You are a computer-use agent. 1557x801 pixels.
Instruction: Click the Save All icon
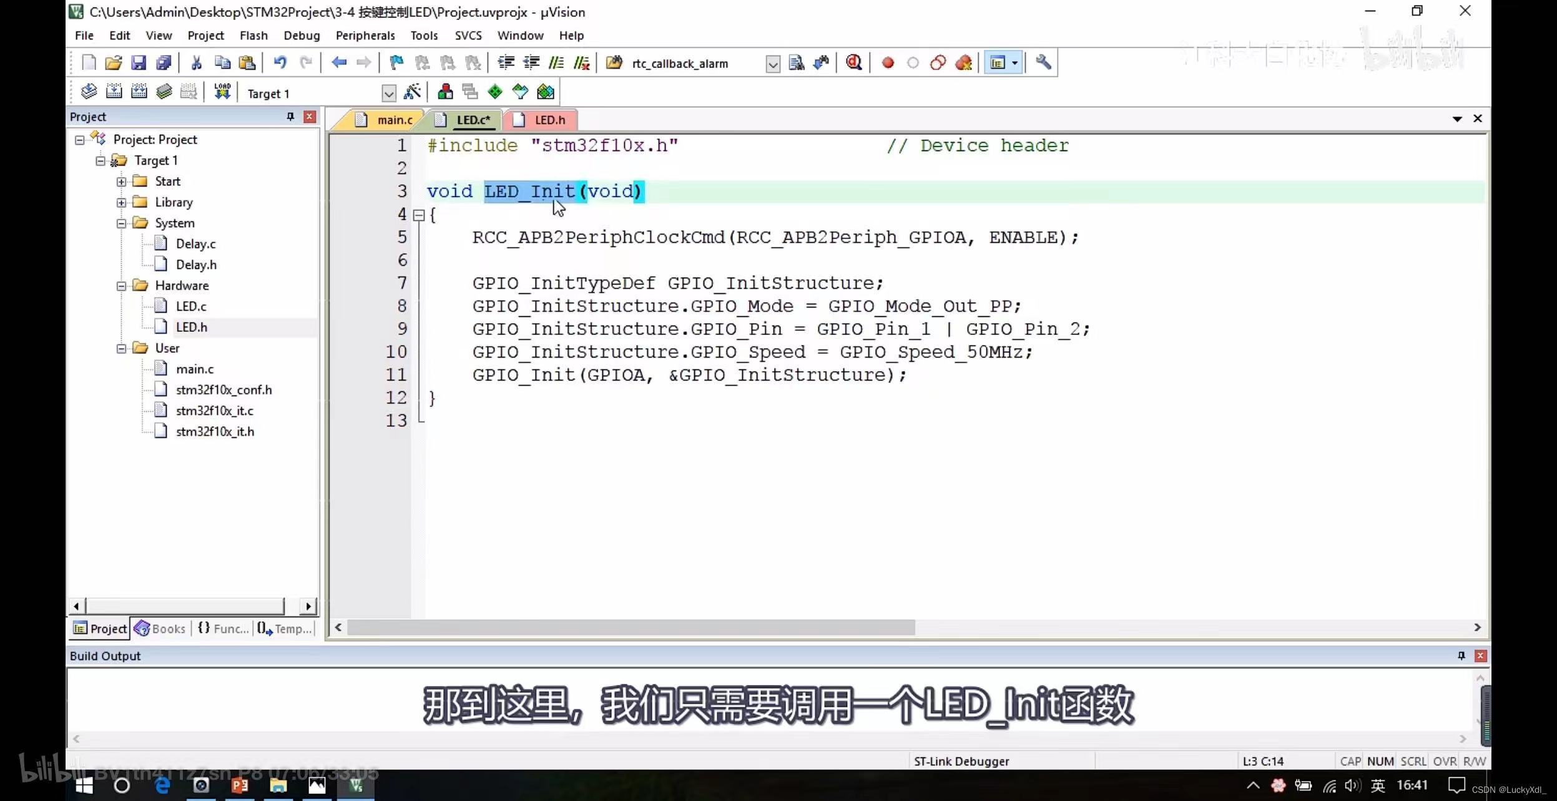(x=164, y=62)
